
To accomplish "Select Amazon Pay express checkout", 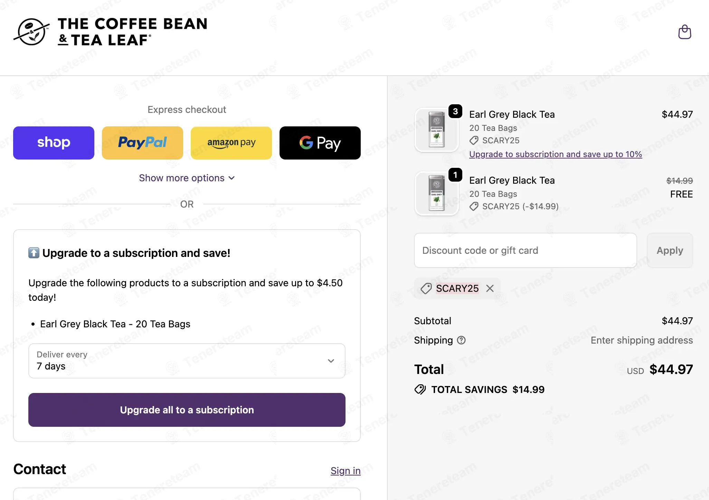I will [x=231, y=143].
